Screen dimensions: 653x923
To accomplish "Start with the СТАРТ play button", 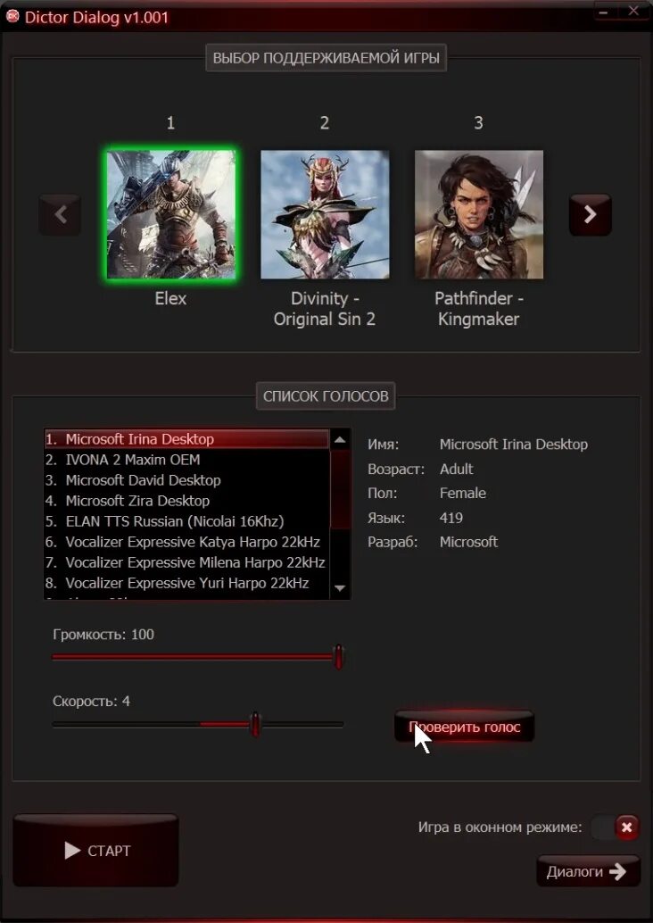I will [95, 850].
